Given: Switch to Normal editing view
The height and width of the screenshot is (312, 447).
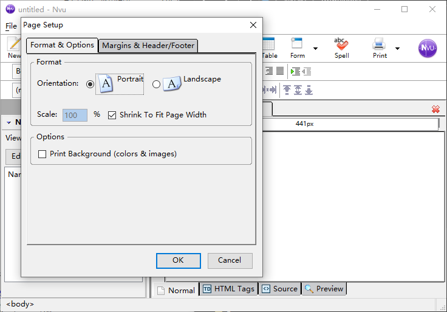Looking at the screenshot, I should coord(176,290).
